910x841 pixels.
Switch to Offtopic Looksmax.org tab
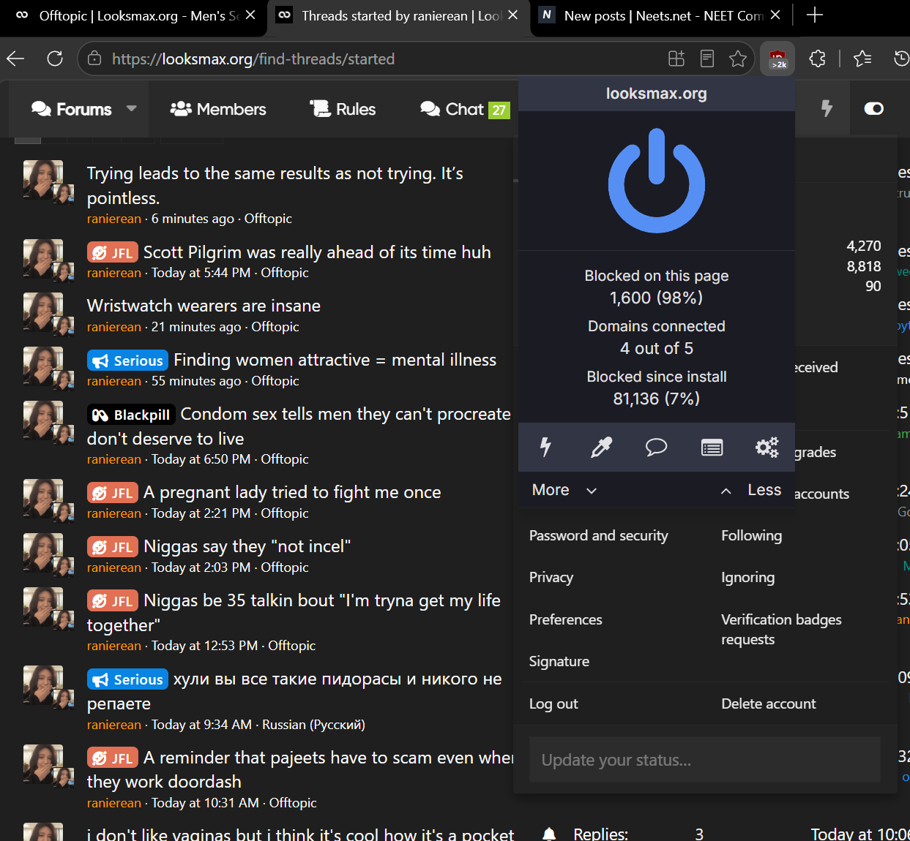coord(133,15)
